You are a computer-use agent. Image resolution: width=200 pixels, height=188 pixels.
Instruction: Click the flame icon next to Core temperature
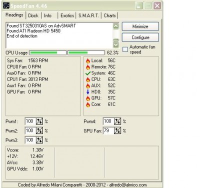[88, 104]
